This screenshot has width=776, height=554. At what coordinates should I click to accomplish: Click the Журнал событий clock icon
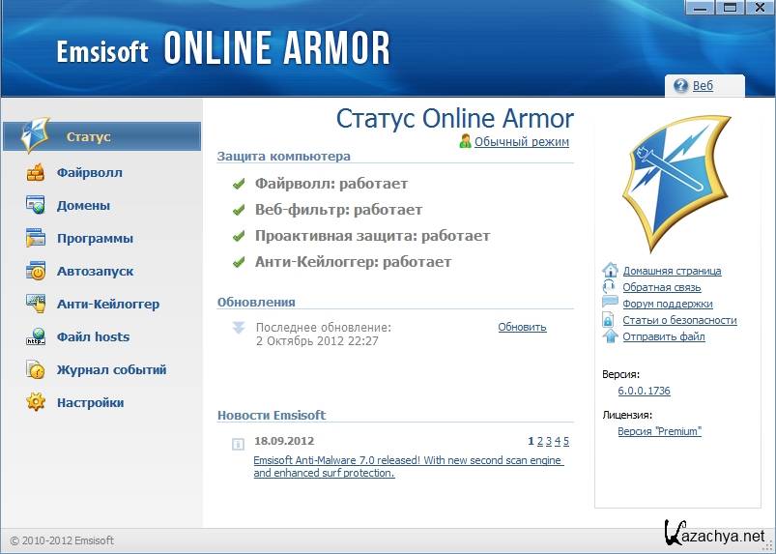(36, 370)
